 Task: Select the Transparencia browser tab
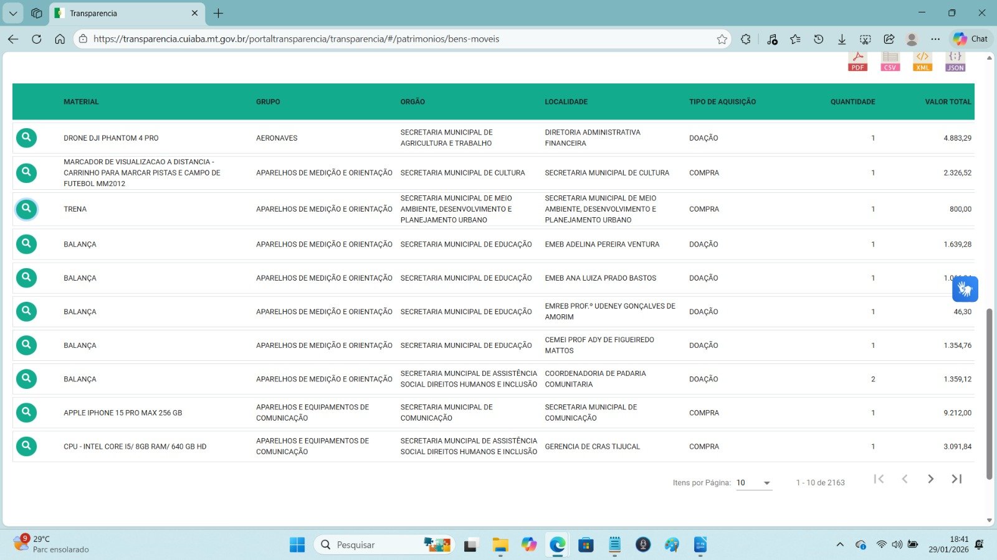[x=127, y=13]
